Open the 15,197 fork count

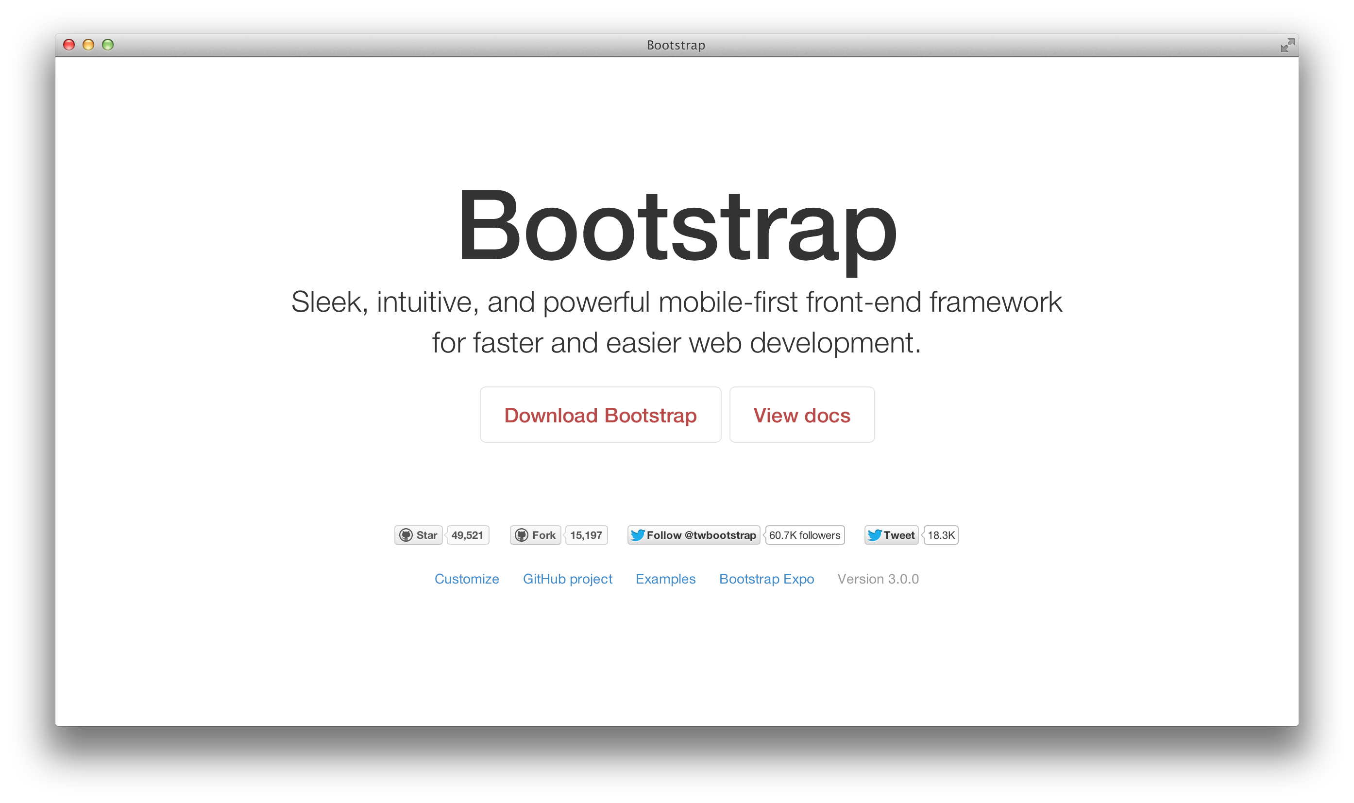(x=586, y=535)
